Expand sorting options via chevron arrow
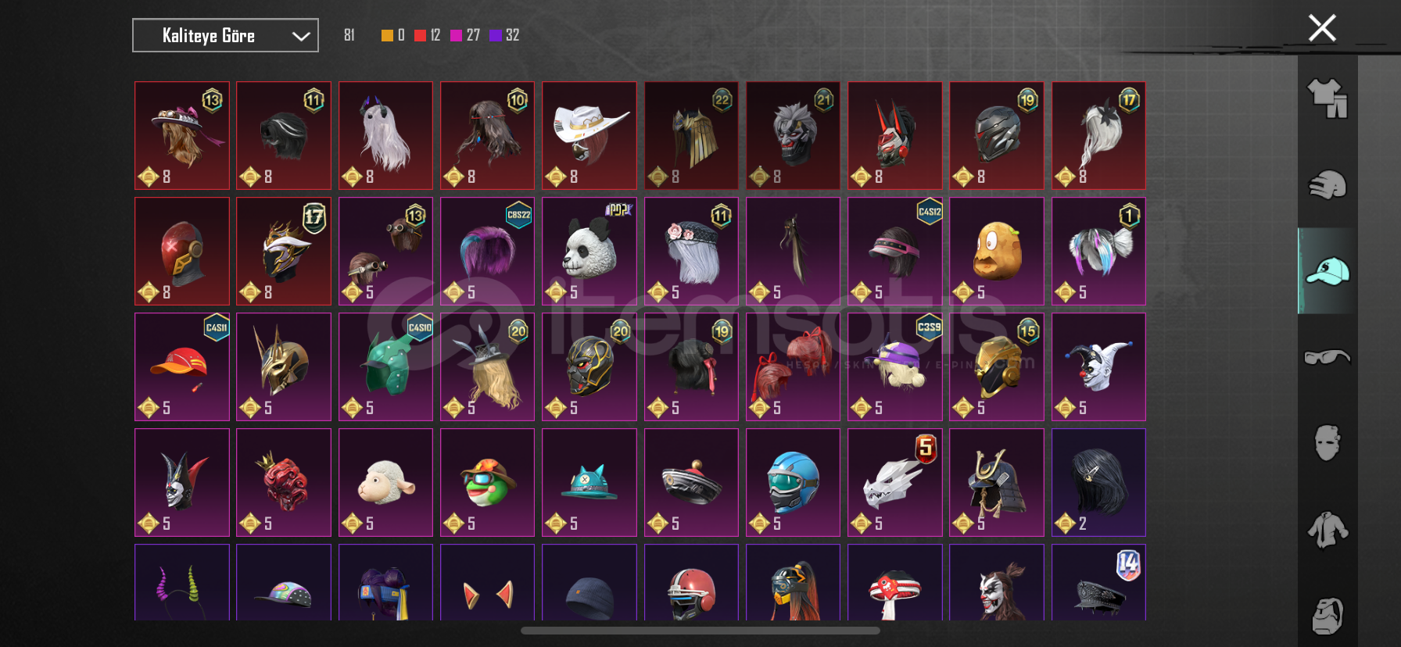 [x=301, y=36]
